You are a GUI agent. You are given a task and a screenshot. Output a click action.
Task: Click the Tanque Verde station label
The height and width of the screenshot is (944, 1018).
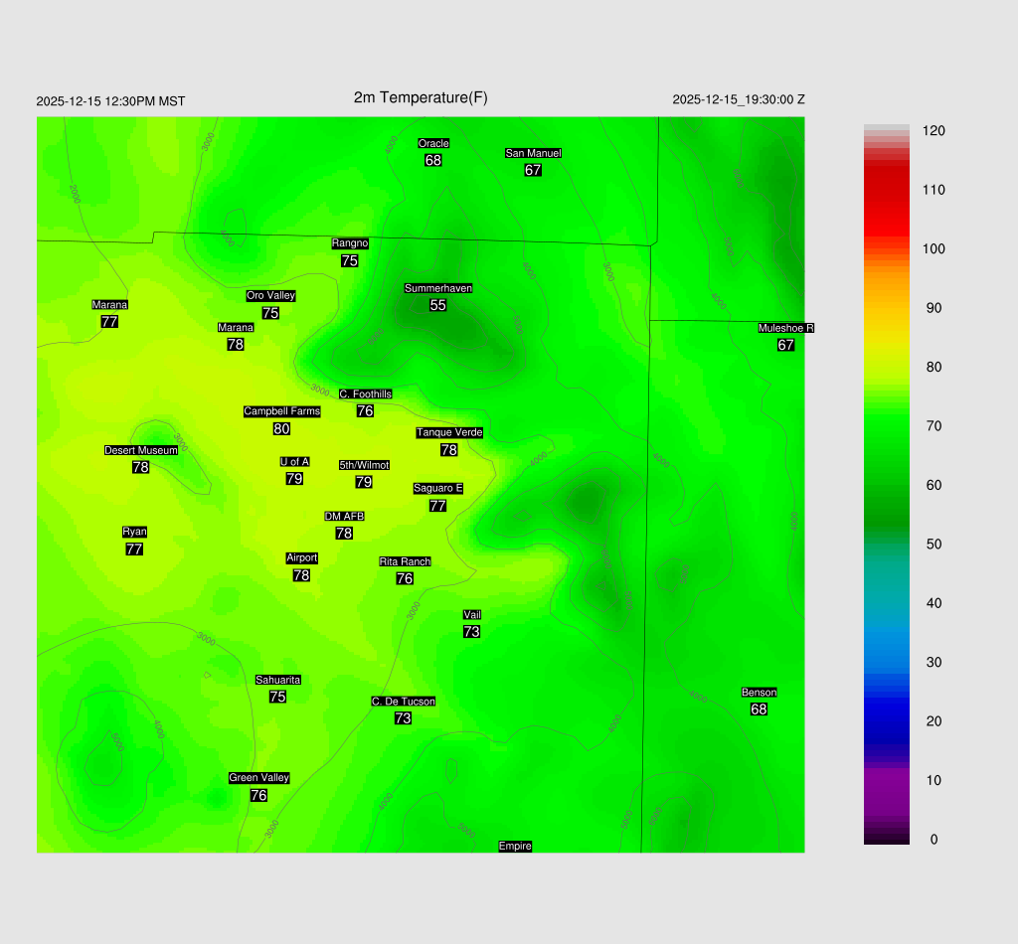click(x=449, y=432)
